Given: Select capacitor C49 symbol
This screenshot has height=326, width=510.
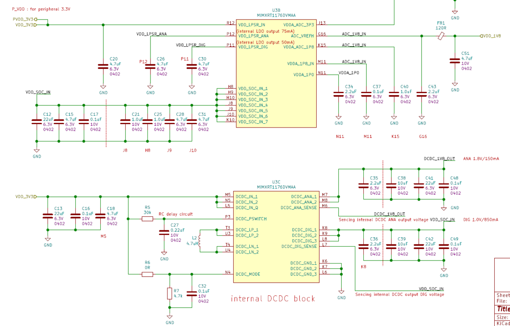Looking at the screenshot, I should [x=444, y=246].
